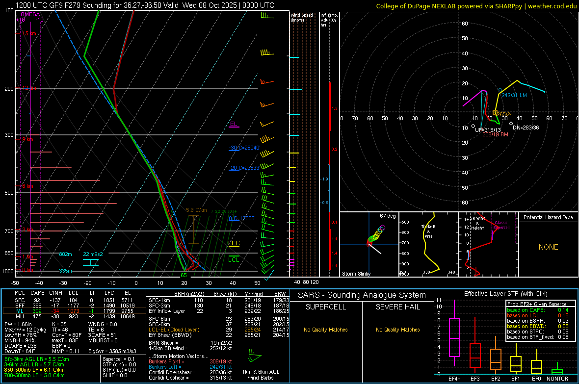Click the '67 deg' Storm Slinky value
Screen dimensions: 579x384
click(x=388, y=216)
